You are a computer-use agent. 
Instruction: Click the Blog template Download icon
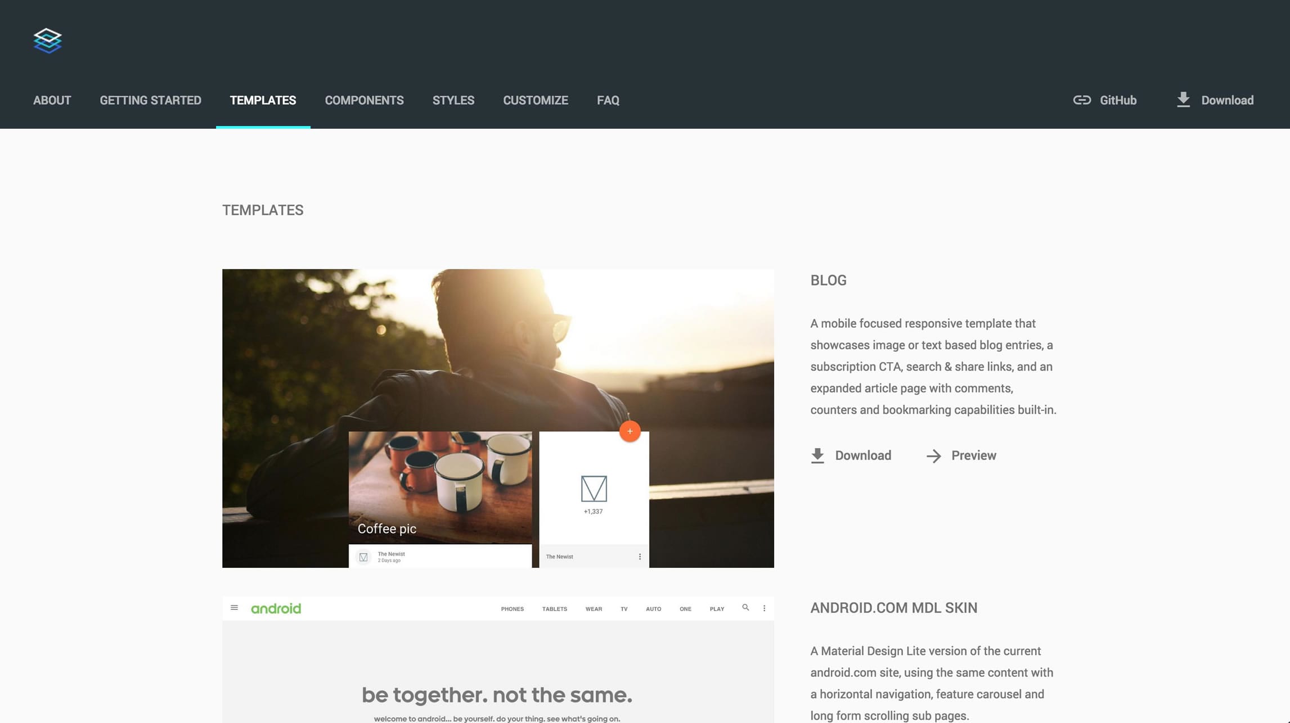click(816, 455)
